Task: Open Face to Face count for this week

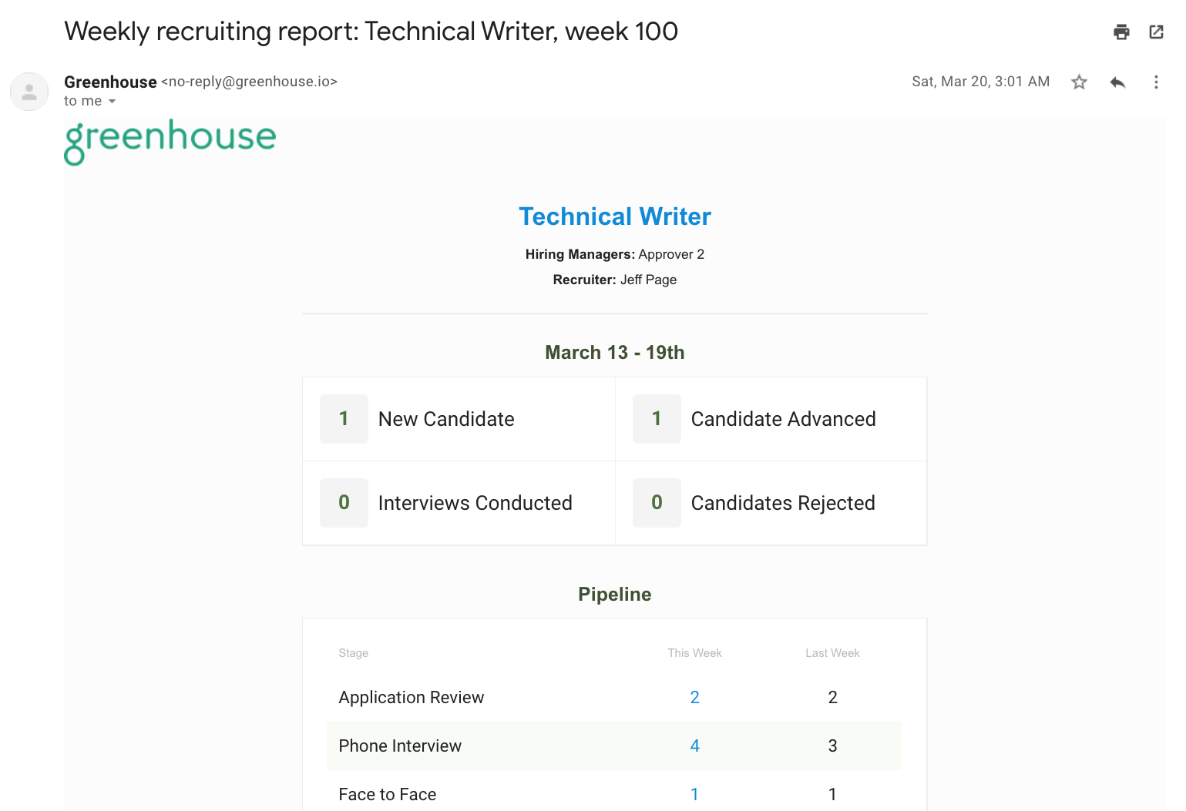Action: [694, 795]
